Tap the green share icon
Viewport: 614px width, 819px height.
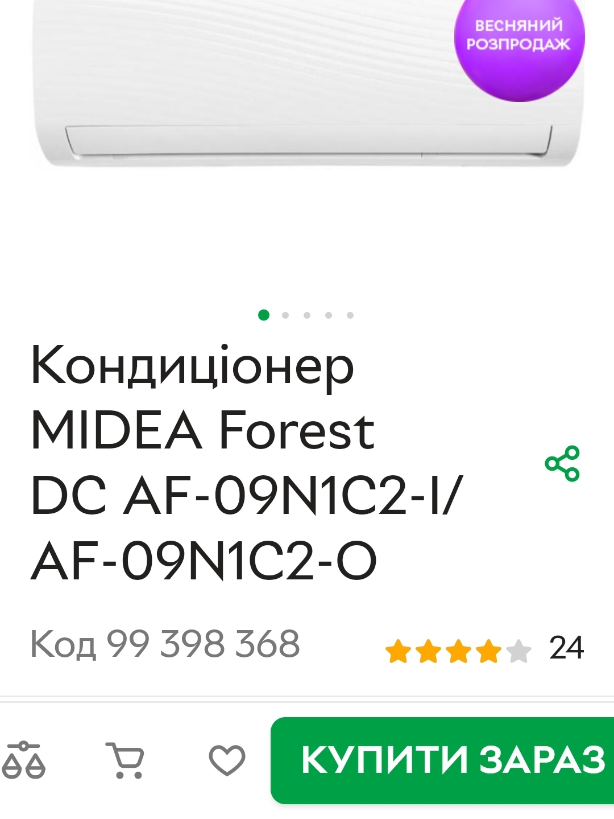click(x=562, y=464)
